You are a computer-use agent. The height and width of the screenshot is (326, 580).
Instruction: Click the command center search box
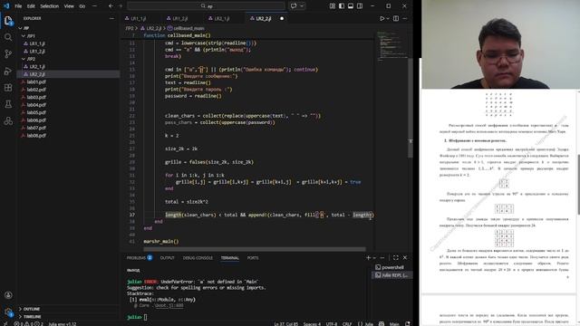(206, 6)
